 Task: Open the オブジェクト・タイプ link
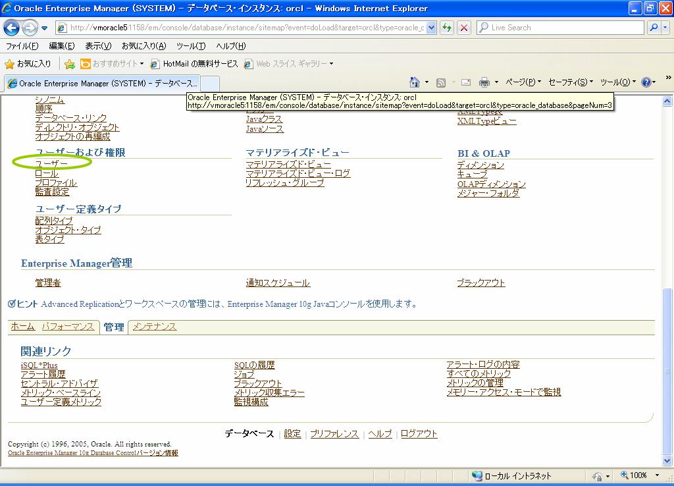[x=68, y=230]
